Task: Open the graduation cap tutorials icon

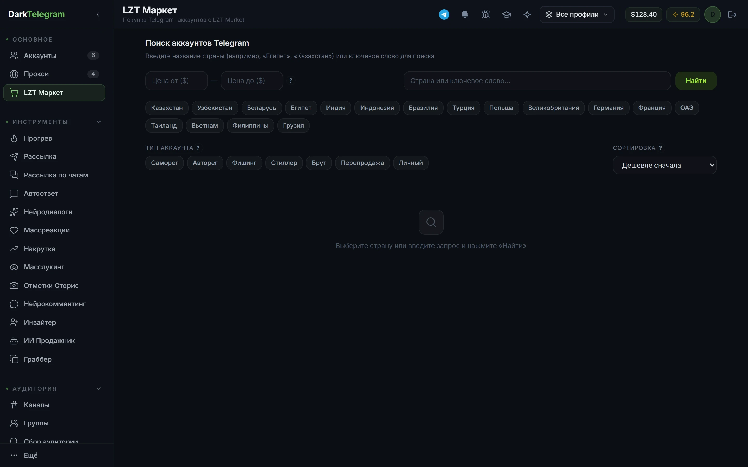Action: [x=506, y=15]
